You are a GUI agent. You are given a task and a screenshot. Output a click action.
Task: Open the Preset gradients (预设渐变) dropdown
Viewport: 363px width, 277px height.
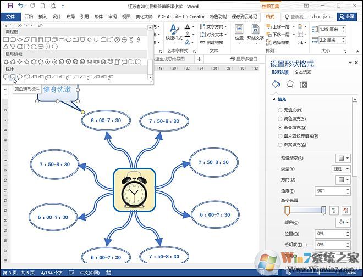pyautogui.click(x=343, y=158)
